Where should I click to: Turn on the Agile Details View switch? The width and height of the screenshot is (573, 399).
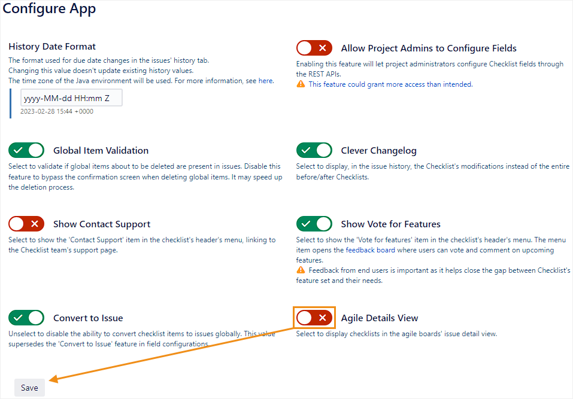point(314,318)
